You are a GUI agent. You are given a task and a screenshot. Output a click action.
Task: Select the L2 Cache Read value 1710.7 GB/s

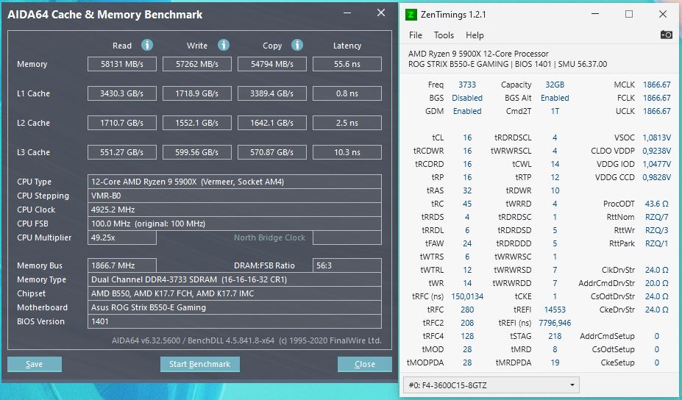coord(122,123)
